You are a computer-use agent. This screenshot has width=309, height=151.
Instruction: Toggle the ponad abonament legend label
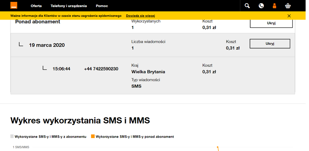pyautogui.click(x=135, y=136)
